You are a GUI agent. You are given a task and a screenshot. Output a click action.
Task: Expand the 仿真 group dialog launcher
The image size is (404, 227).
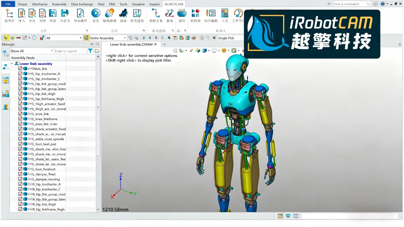point(144,31)
